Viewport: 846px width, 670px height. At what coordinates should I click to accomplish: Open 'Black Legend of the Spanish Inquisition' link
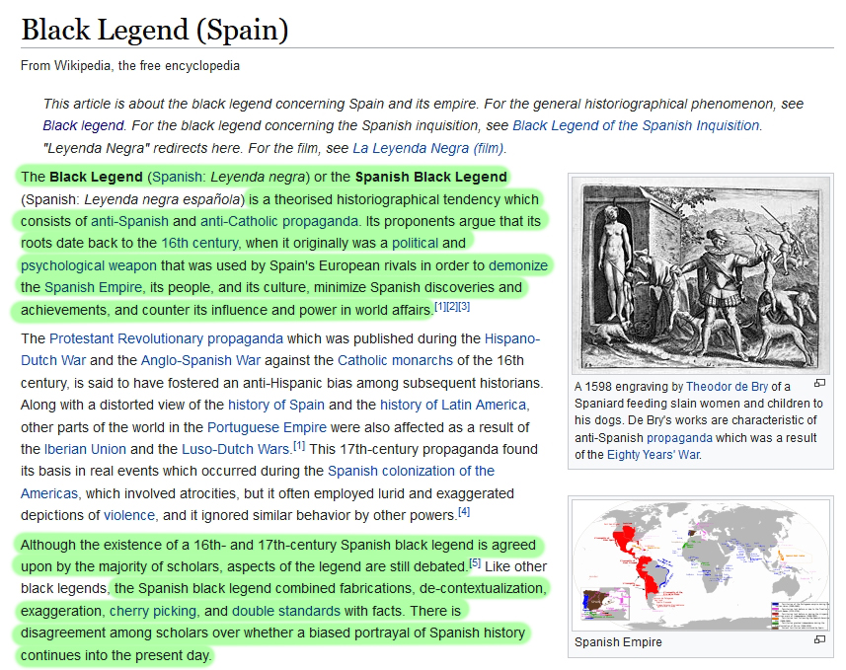[636, 125]
